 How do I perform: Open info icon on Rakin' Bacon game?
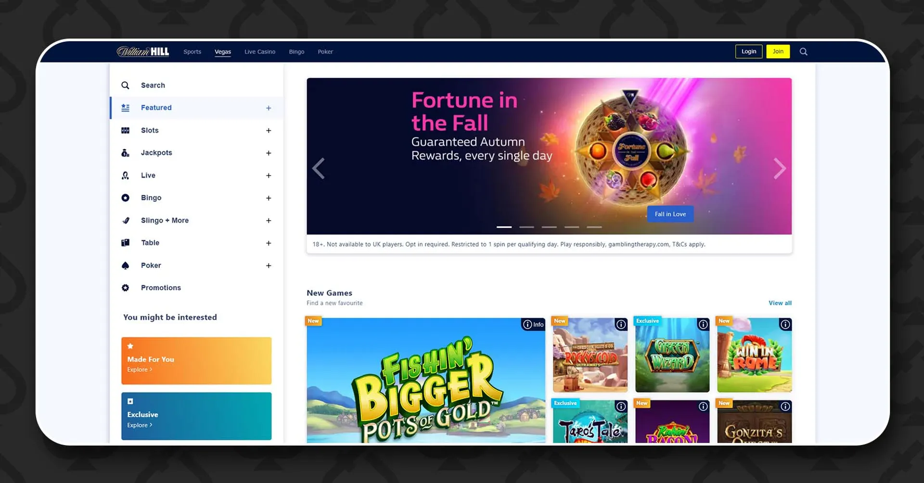coord(703,407)
